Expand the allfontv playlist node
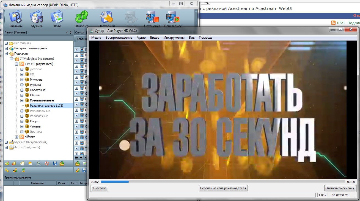This screenshot has width=360, height=201. point(17,137)
